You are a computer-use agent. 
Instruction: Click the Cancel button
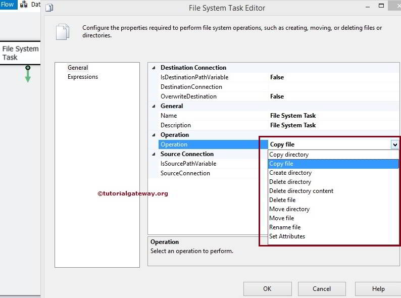322,289
